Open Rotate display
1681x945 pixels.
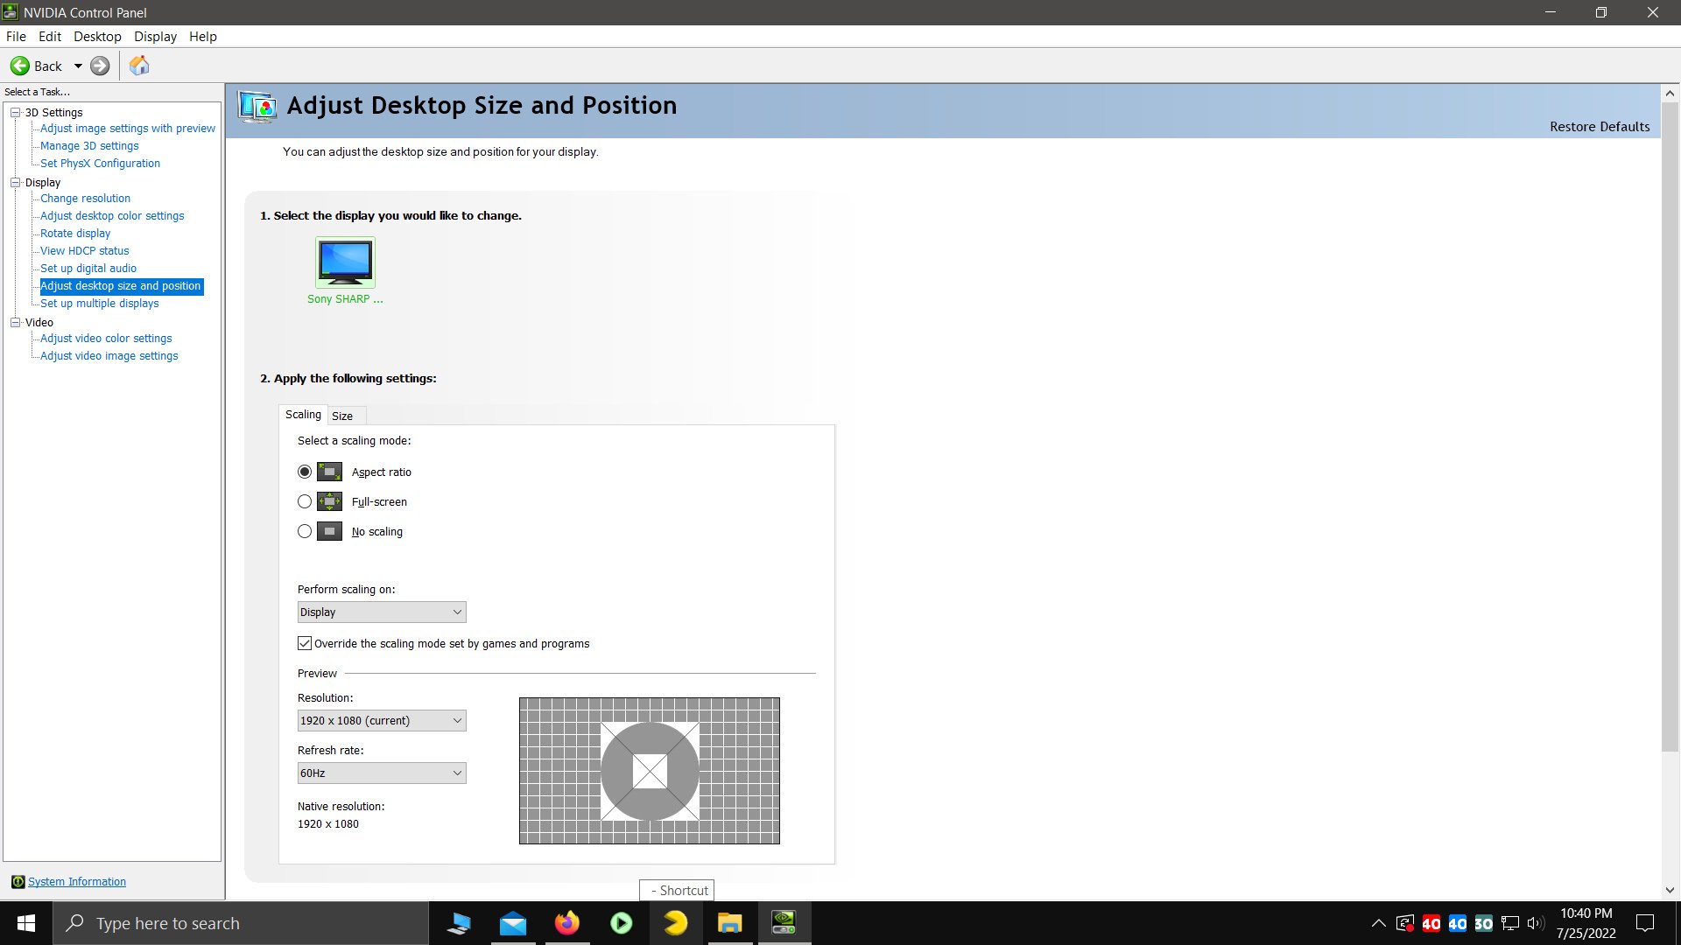(x=75, y=234)
